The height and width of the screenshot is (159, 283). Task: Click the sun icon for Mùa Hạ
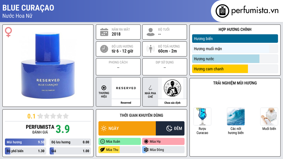coord(146,142)
